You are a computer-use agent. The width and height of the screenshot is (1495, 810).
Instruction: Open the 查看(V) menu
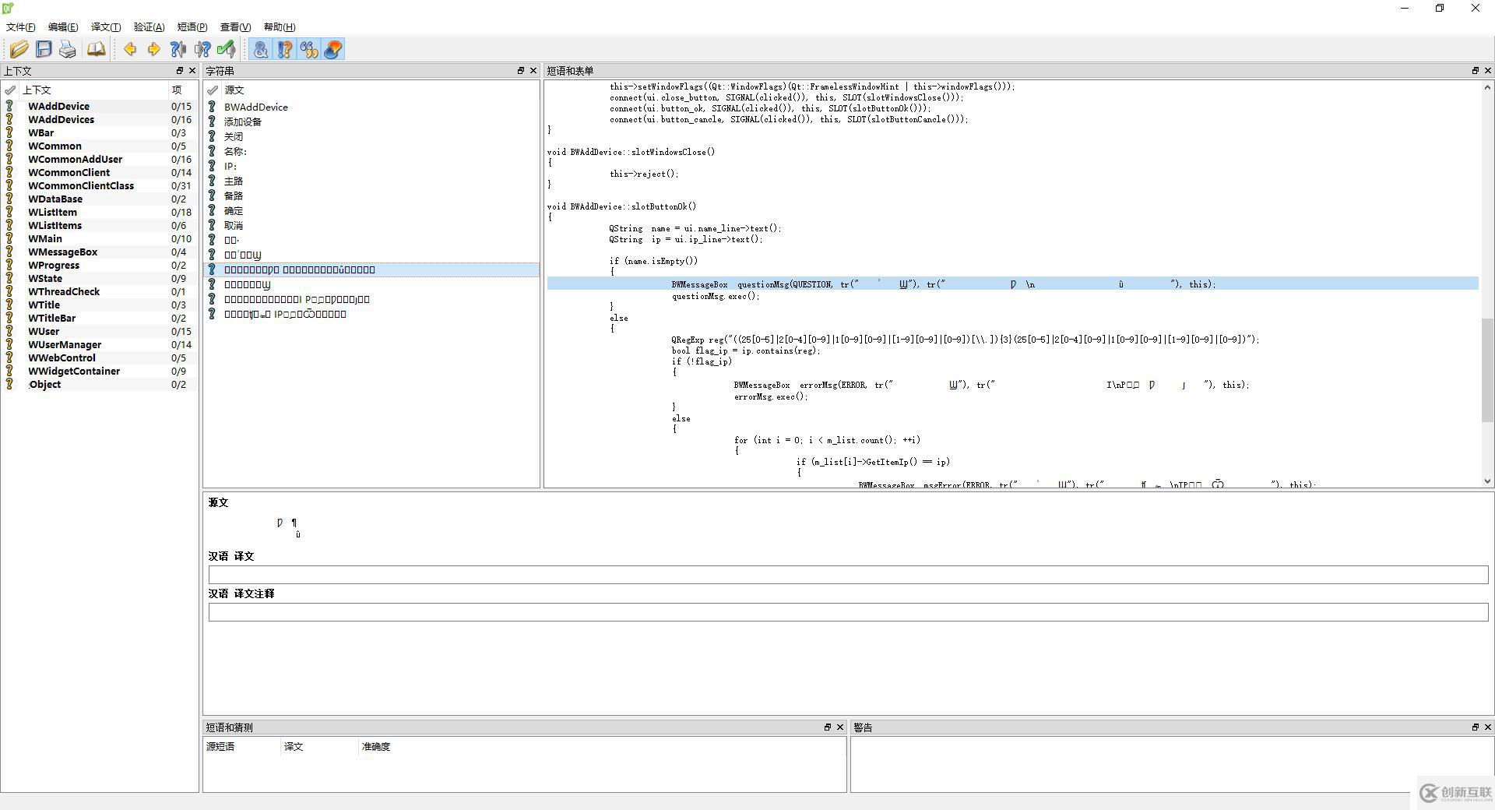(235, 27)
